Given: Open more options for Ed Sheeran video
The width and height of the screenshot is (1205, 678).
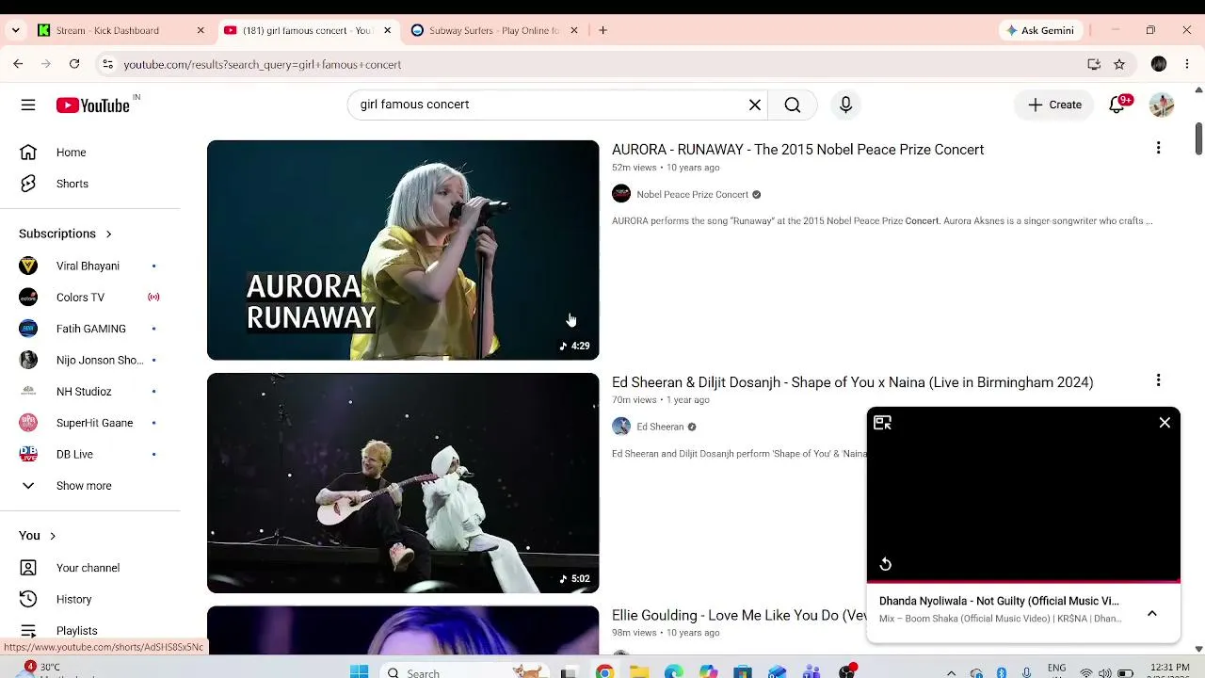Looking at the screenshot, I should [1158, 380].
